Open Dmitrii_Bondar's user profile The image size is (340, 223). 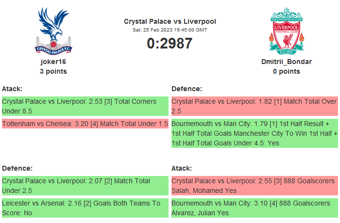click(x=287, y=62)
